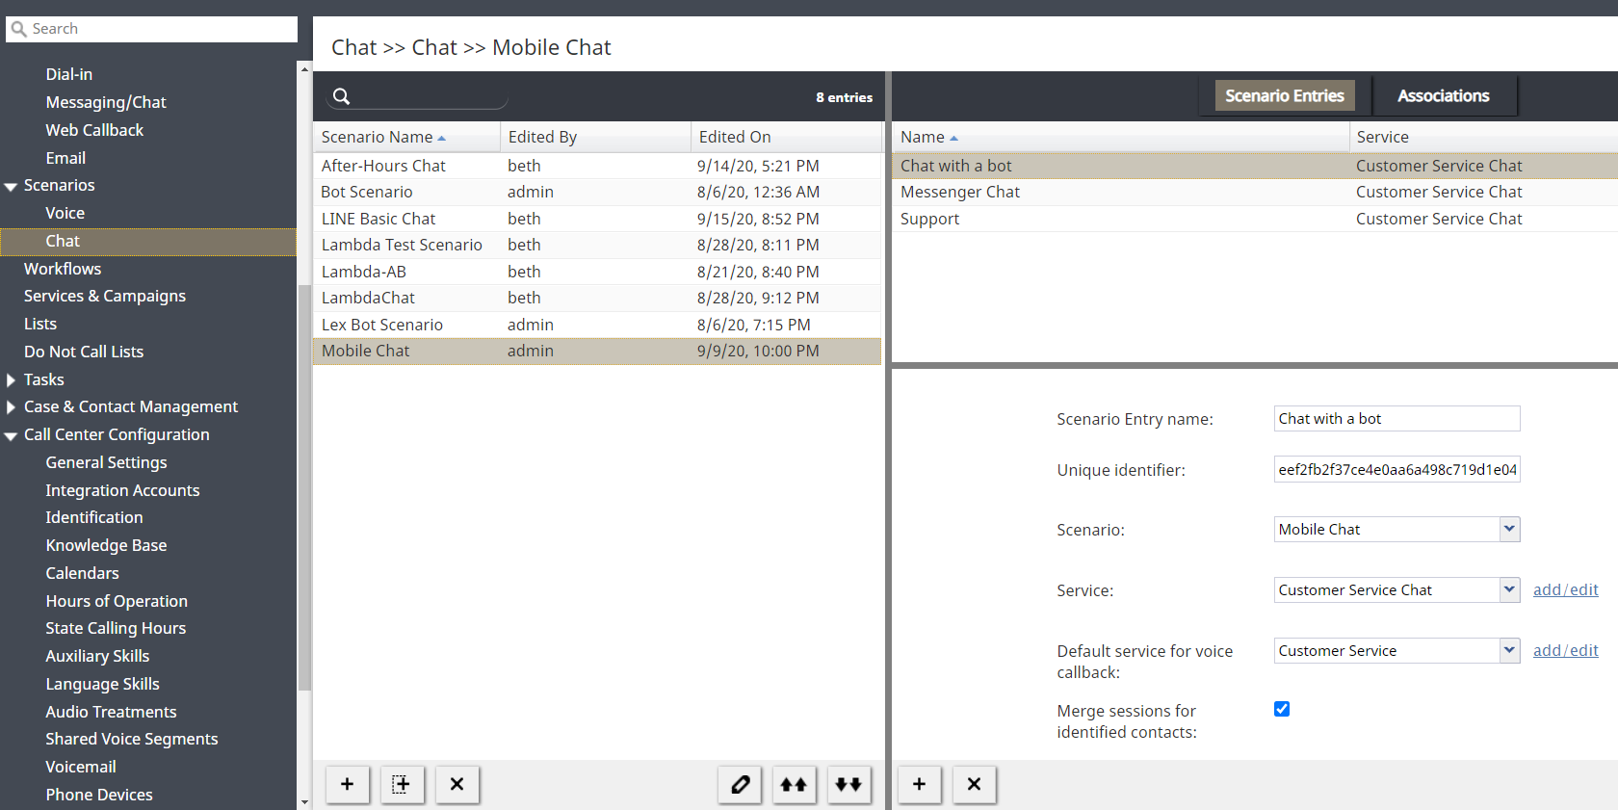Toggle Merge sessions for identified contacts checkbox
The height and width of the screenshot is (810, 1618).
point(1282,709)
